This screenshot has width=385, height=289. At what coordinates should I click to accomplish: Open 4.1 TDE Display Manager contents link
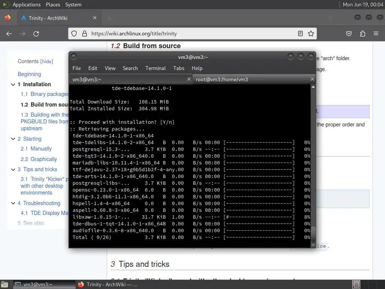[x=45, y=213]
